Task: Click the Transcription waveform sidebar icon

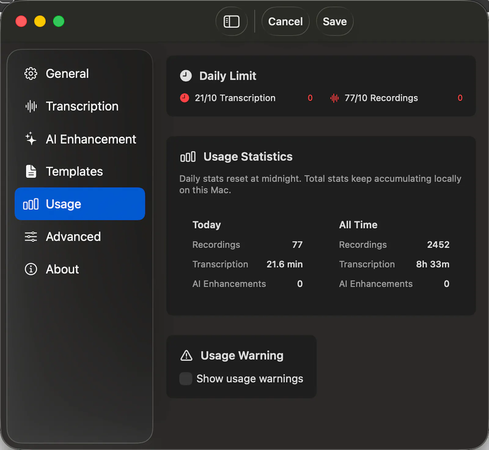Action: pos(31,106)
